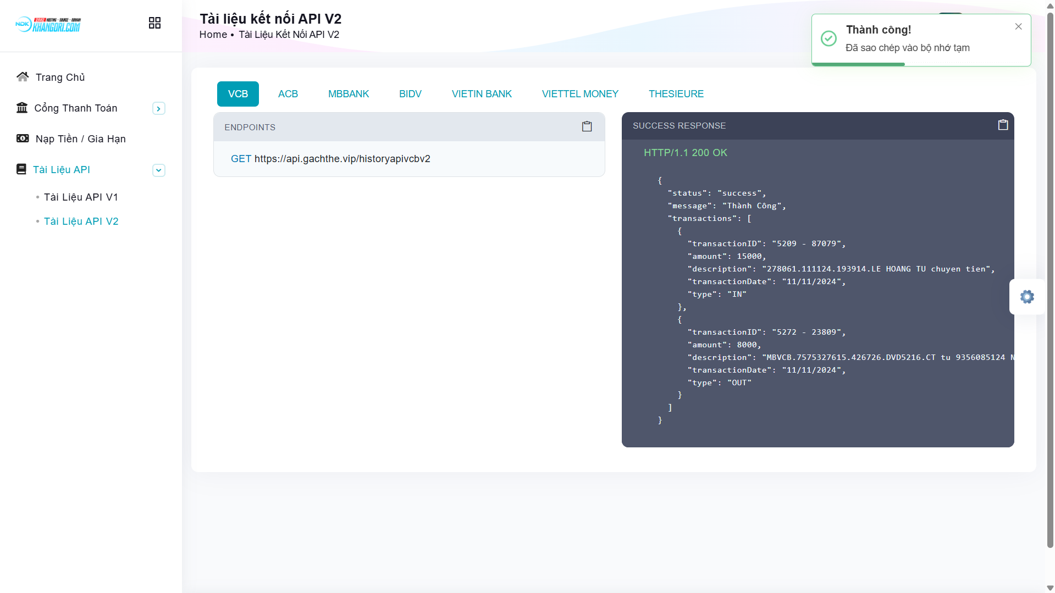Select the VIETTEL MONEY tab

tap(580, 94)
